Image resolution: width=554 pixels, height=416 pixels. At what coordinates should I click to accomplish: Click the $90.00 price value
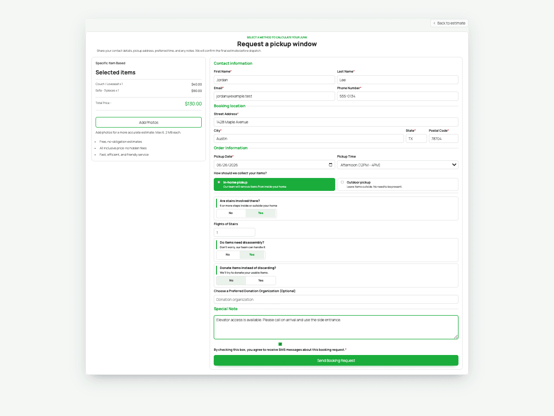(197, 91)
